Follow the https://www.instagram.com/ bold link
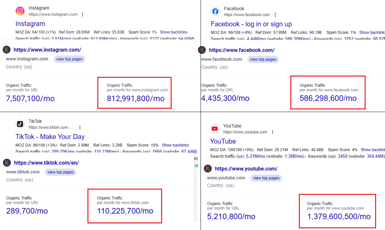 47,50
